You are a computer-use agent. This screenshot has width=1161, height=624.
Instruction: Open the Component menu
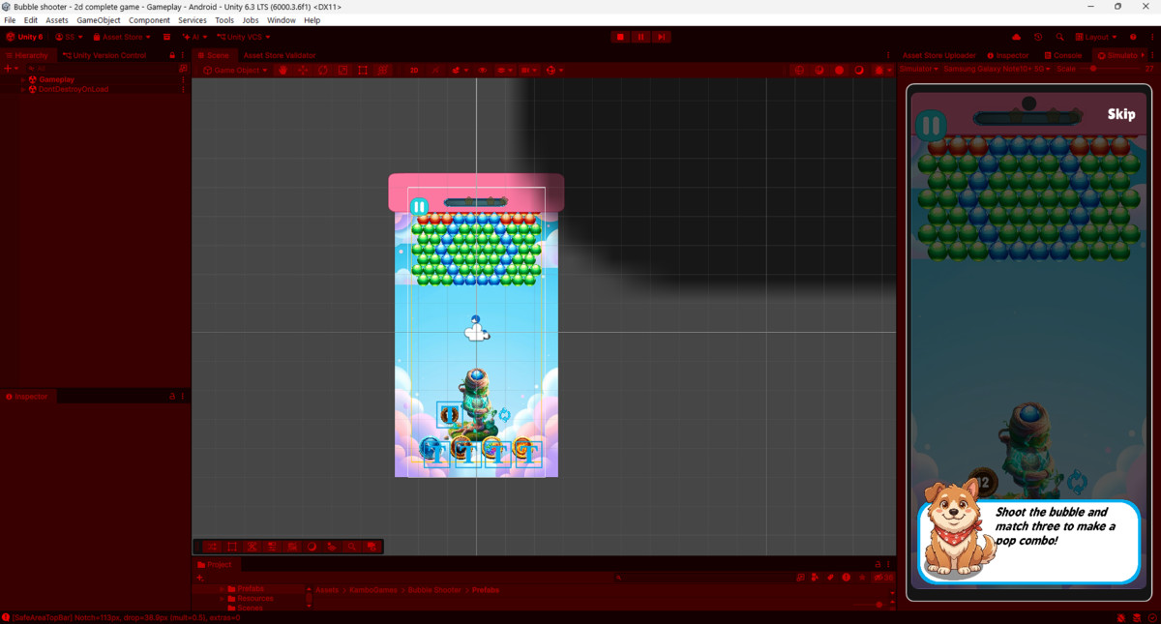pos(149,20)
